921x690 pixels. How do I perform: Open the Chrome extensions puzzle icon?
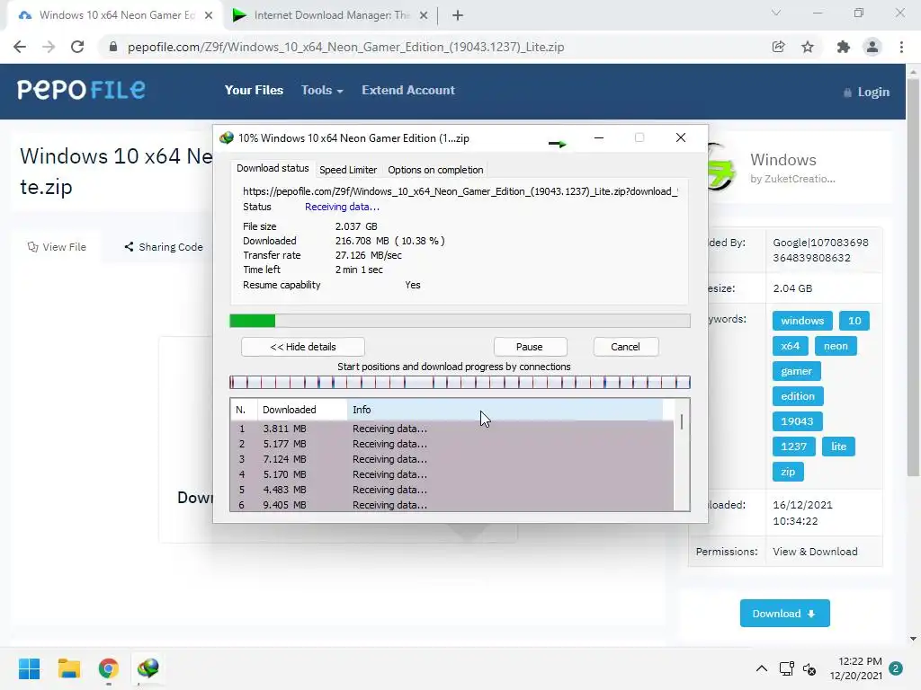tap(844, 47)
